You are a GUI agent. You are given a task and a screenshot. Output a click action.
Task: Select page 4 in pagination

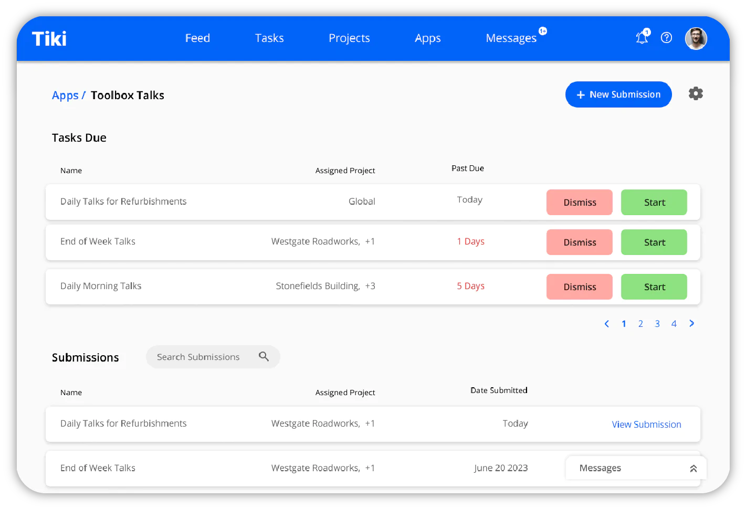[x=674, y=324]
